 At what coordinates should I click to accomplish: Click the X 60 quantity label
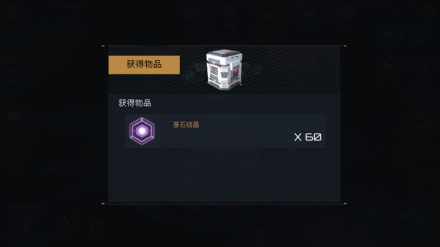pos(307,137)
